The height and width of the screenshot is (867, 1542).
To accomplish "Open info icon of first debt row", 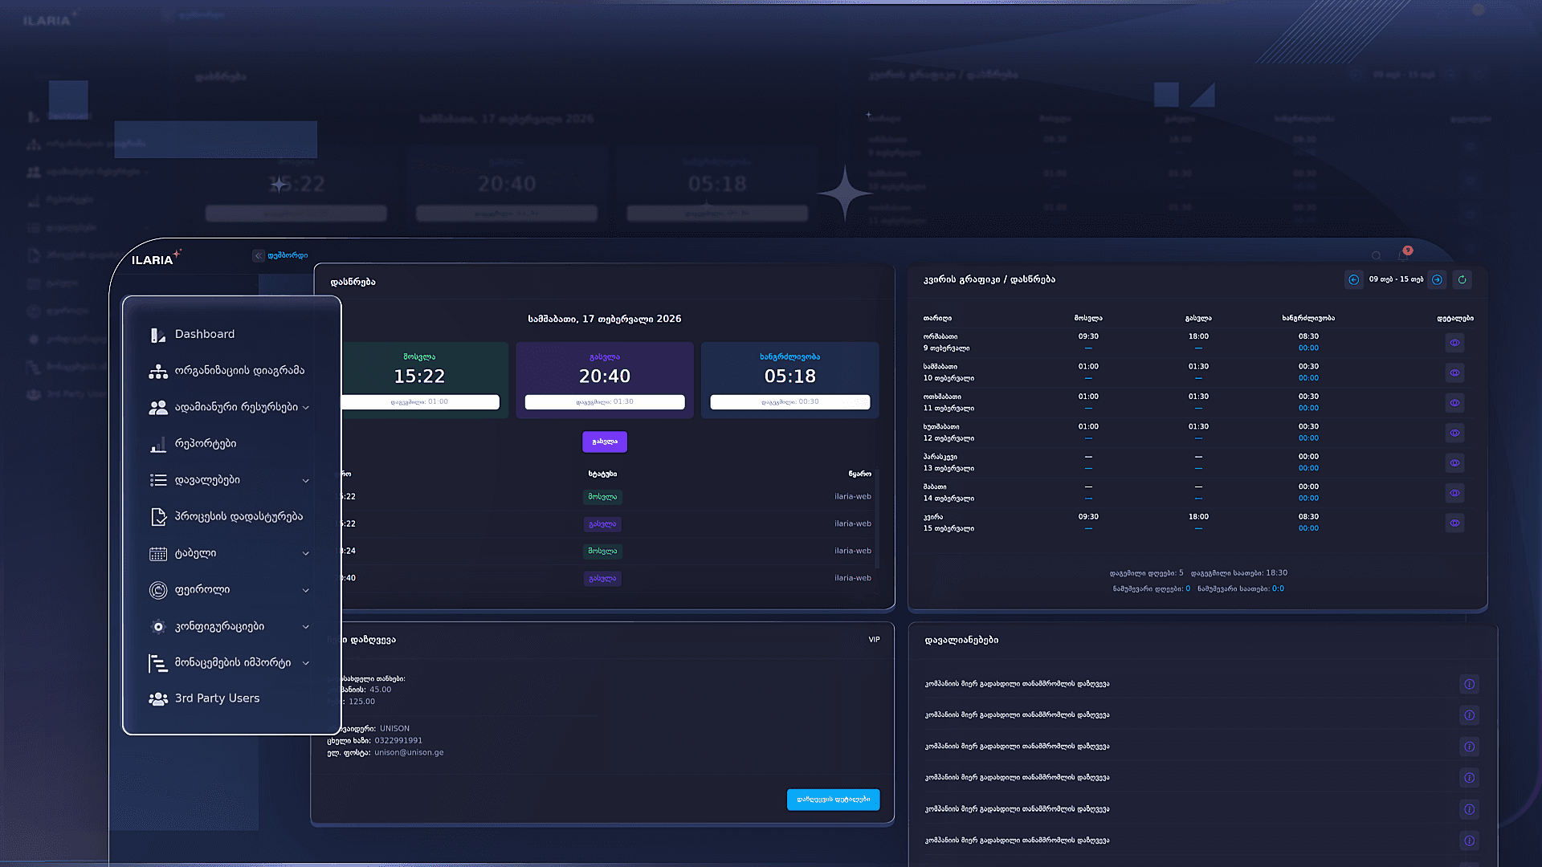I will pos(1469,684).
